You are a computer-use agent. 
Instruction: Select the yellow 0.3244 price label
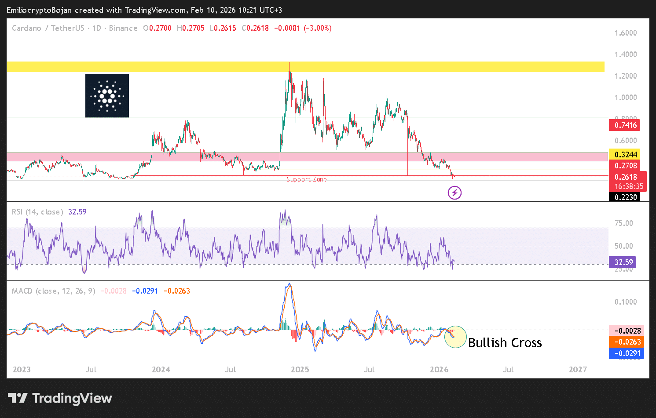coord(625,155)
